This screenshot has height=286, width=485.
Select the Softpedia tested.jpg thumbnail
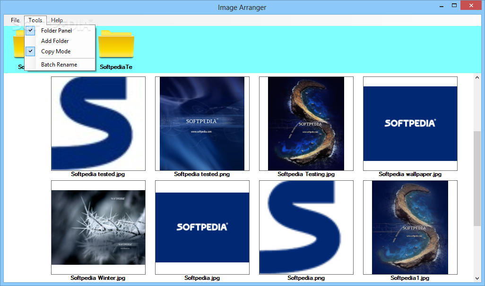(98, 124)
